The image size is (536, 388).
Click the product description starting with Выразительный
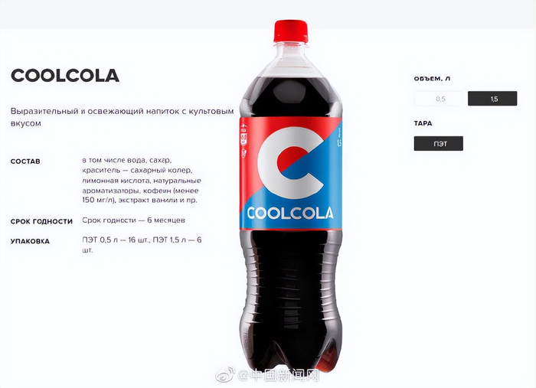[122, 117]
